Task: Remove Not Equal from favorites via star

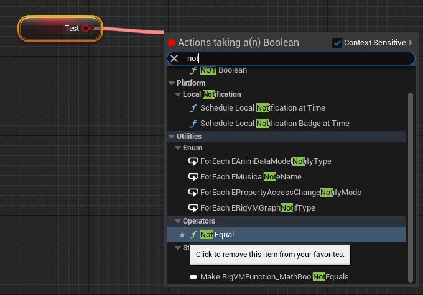Action: pos(182,235)
